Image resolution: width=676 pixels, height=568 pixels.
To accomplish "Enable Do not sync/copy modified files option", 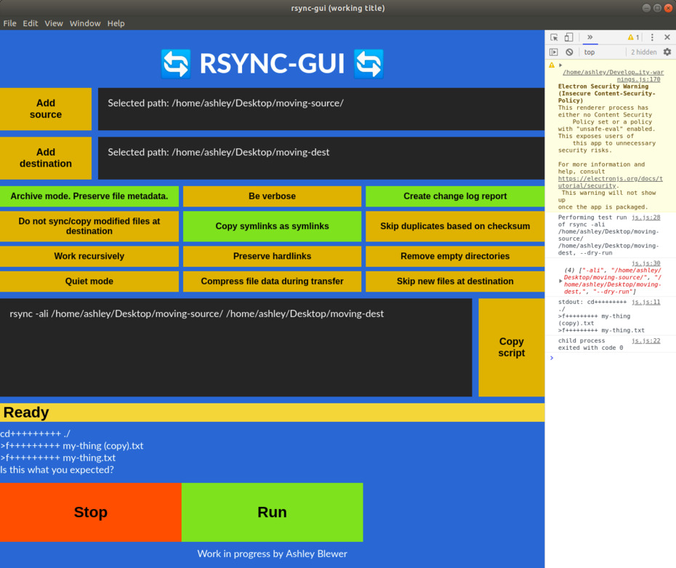I will coord(89,226).
